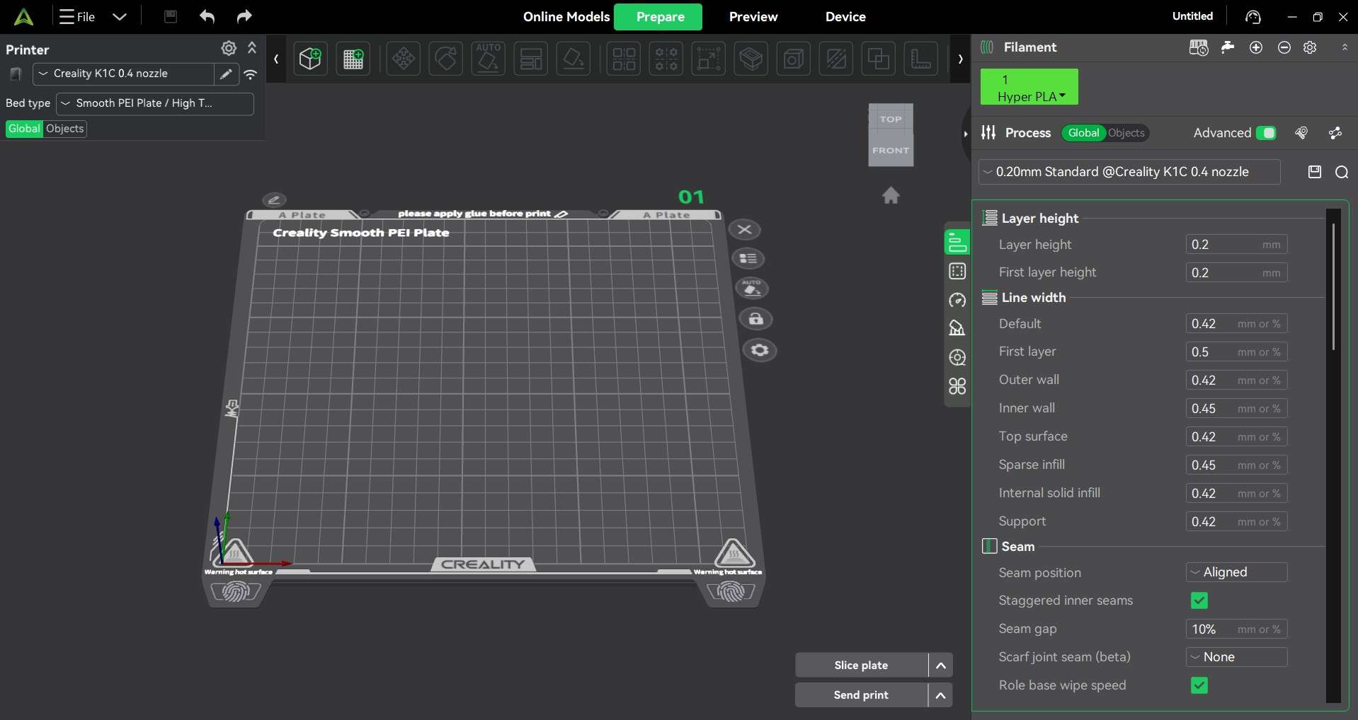Click the printer Wi-Fi connection icon
The width and height of the screenshot is (1358, 720).
[251, 74]
